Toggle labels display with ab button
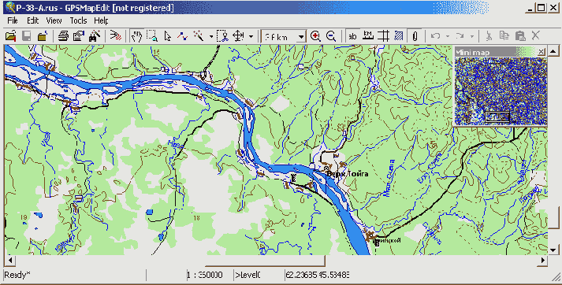The height and width of the screenshot is (285, 562). 352,36
